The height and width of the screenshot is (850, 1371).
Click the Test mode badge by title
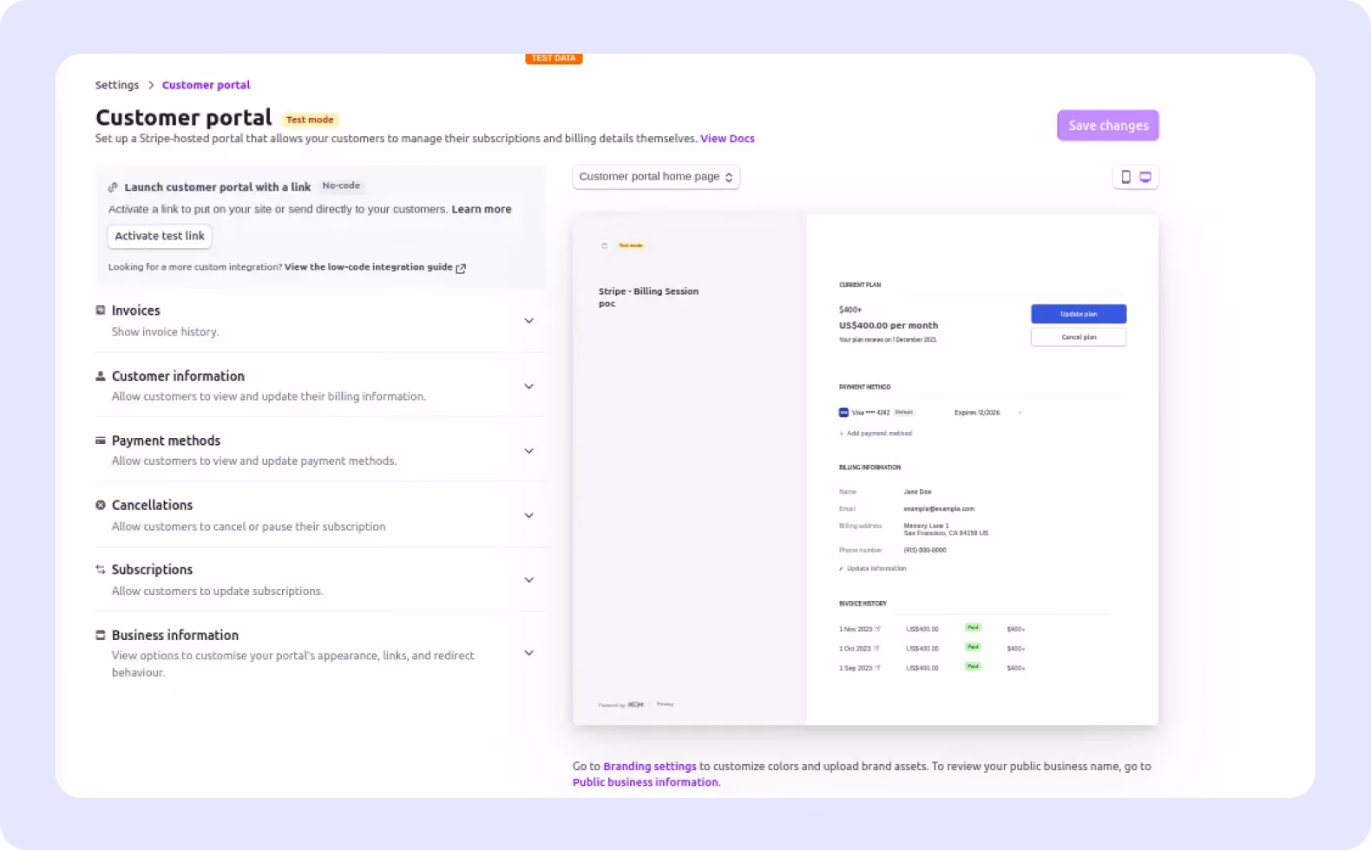[310, 120]
